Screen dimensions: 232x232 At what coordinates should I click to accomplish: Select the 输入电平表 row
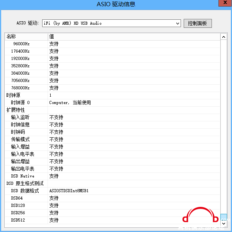(x=113, y=154)
